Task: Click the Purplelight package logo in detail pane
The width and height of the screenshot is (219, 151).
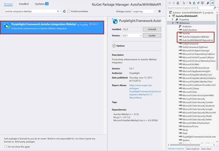Action: pyautogui.click(x=115, y=21)
